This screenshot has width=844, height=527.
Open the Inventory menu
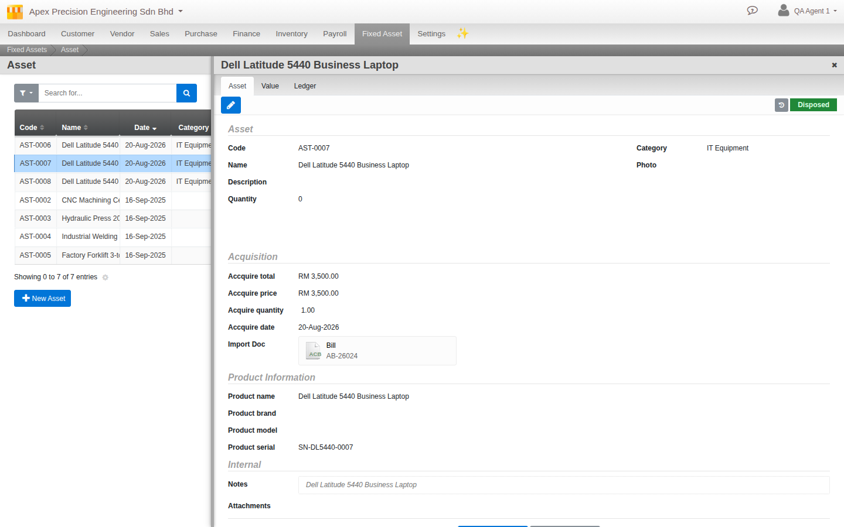coord(291,34)
